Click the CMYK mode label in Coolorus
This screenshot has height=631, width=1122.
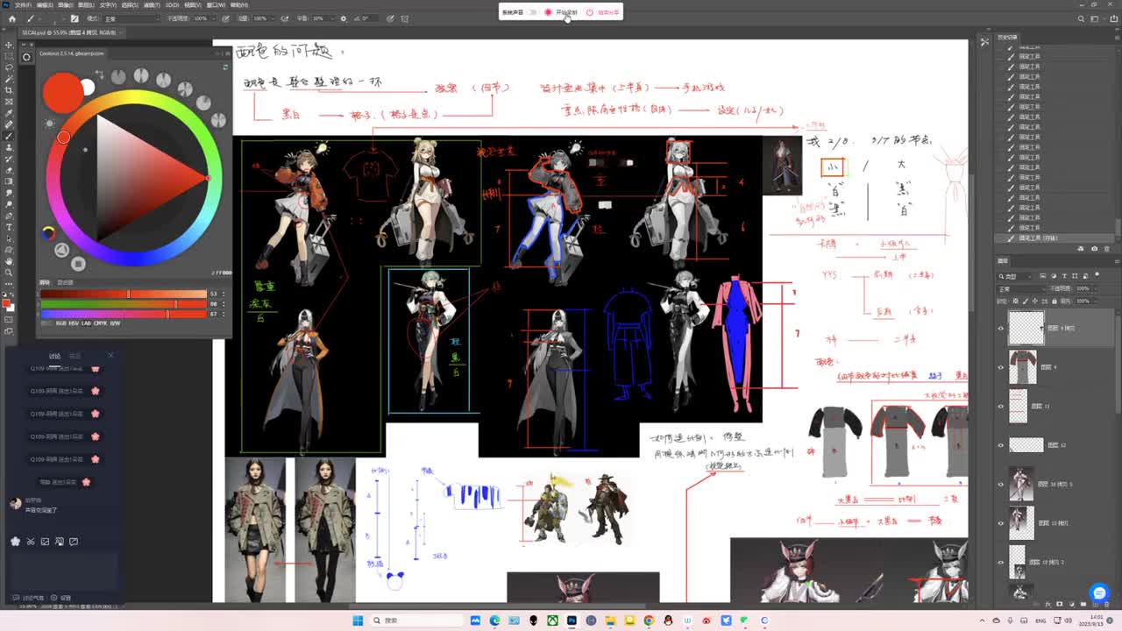pyautogui.click(x=101, y=323)
